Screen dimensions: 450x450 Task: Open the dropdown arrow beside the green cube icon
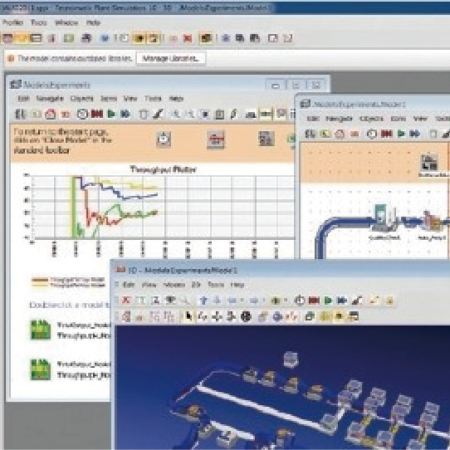click(286, 301)
